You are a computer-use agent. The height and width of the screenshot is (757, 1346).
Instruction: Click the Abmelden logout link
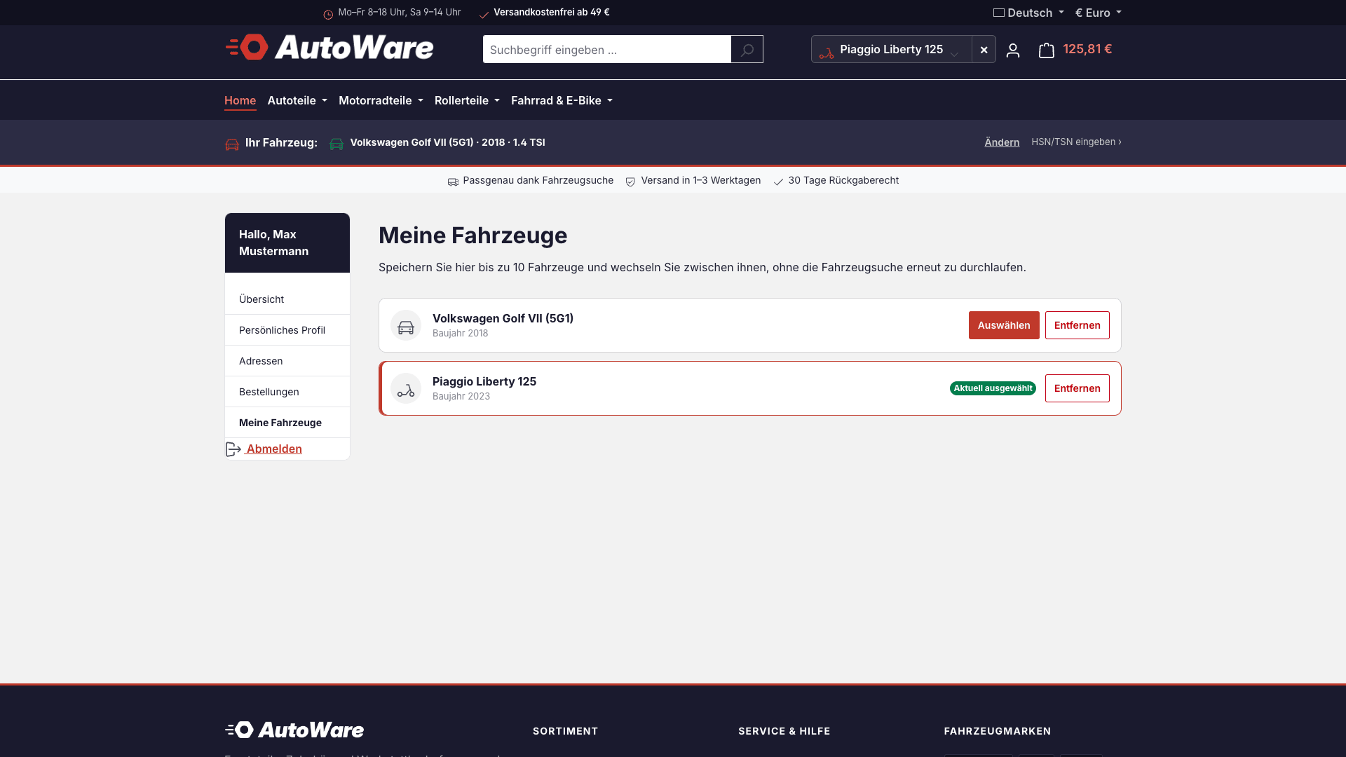point(274,449)
